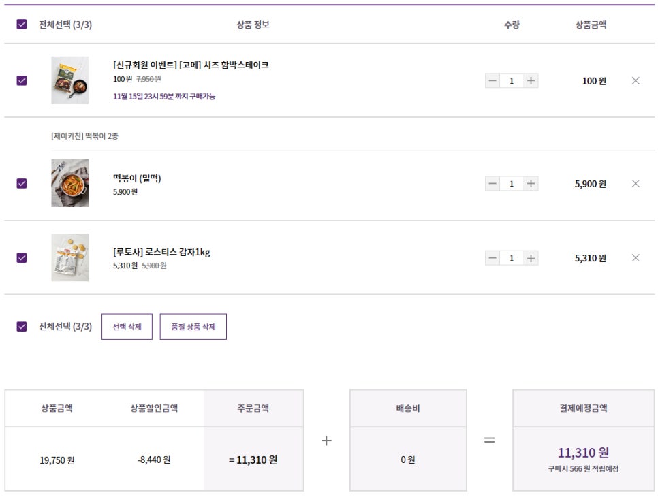The image size is (658, 497).
Task: Remove 치즈 함박스테이크 from cart
Action: pos(636,80)
